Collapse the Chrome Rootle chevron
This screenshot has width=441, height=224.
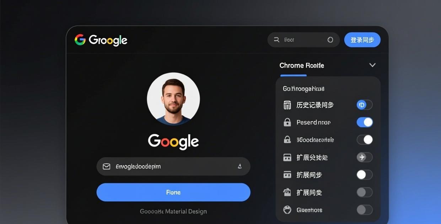[x=372, y=65]
